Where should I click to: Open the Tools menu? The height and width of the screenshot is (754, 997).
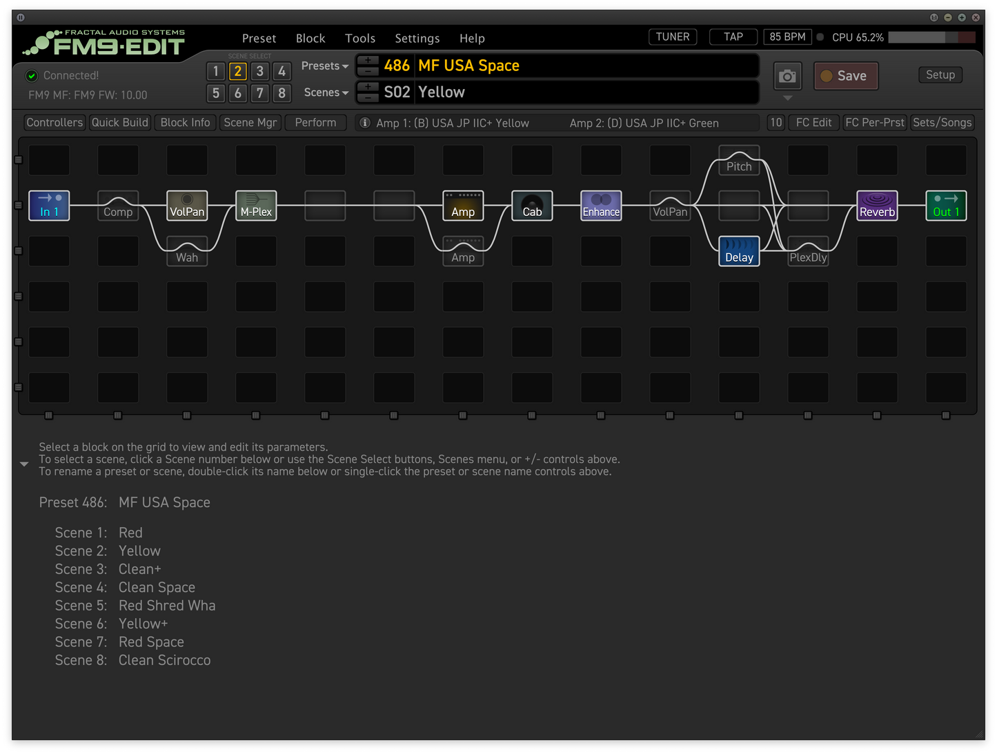click(359, 38)
